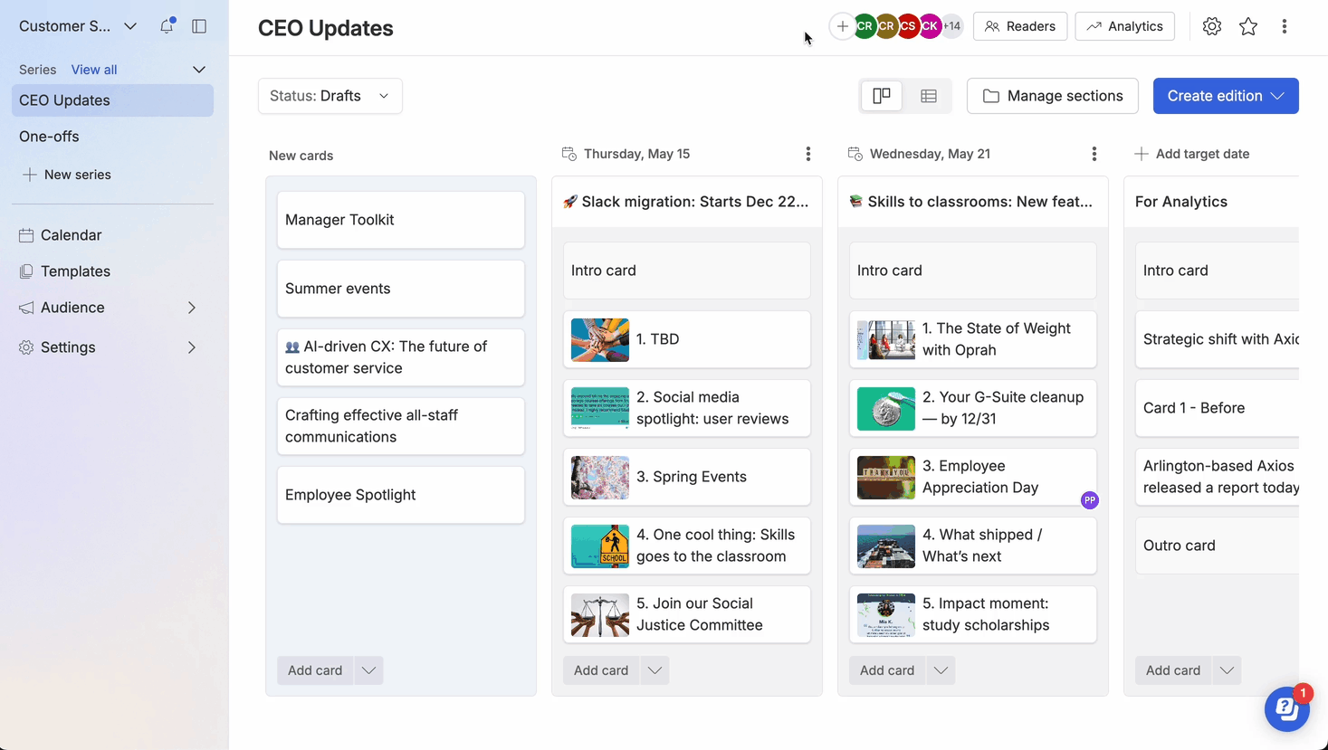Open the help chat widget
This screenshot has height=750, width=1328.
pos(1286,709)
